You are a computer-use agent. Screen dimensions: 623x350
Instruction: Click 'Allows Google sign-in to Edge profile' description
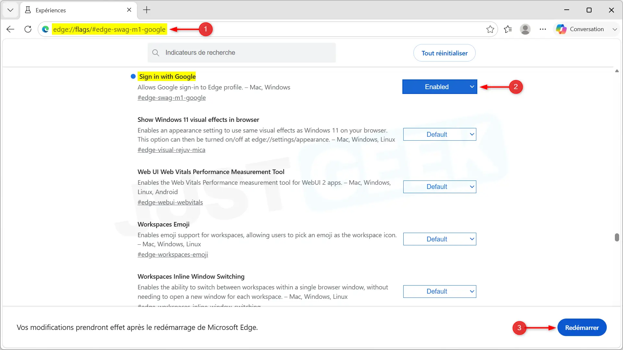point(214,87)
